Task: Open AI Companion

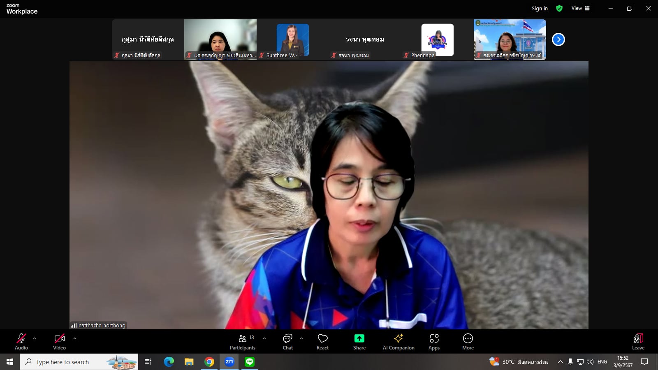Action: (398, 342)
